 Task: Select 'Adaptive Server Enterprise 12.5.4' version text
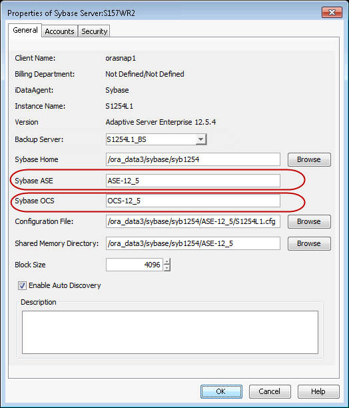pyautogui.click(x=161, y=122)
